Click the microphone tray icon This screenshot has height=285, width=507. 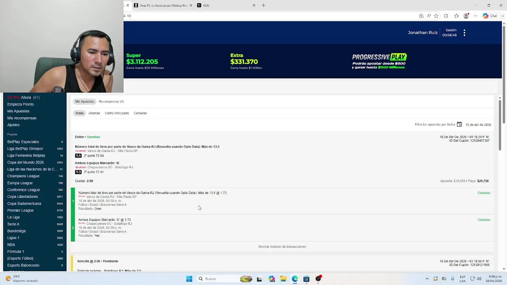click(452, 279)
